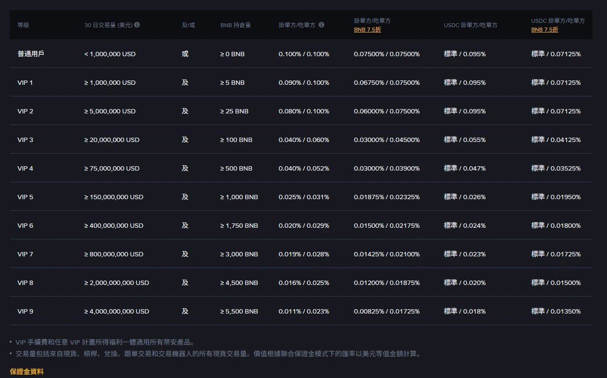
Task: Click the '0.040% / 0.052%' fee cell
Action: pos(304,168)
